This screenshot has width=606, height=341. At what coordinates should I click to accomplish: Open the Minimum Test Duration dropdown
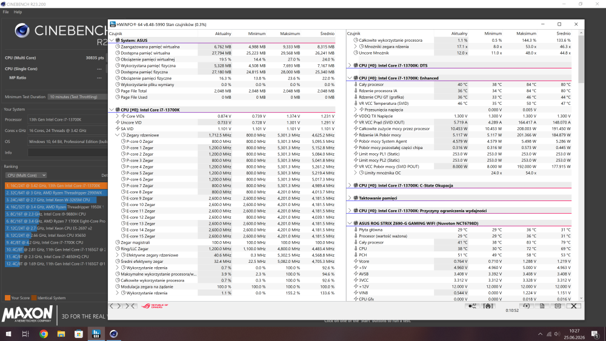point(78,97)
